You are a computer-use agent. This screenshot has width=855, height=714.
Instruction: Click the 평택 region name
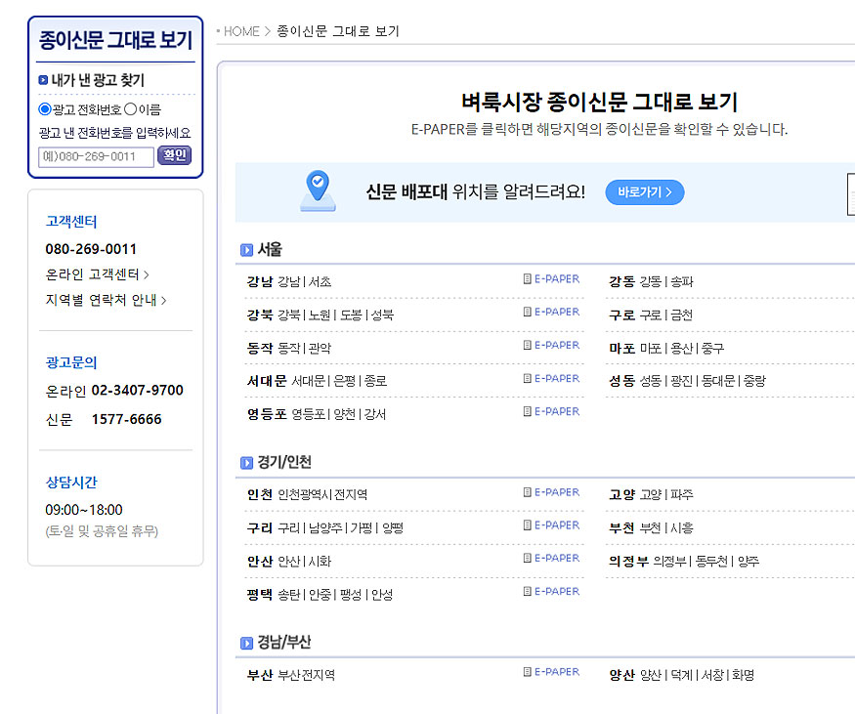(260, 594)
